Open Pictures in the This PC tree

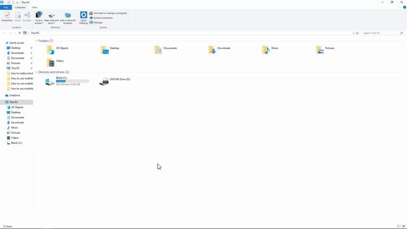tap(15, 133)
